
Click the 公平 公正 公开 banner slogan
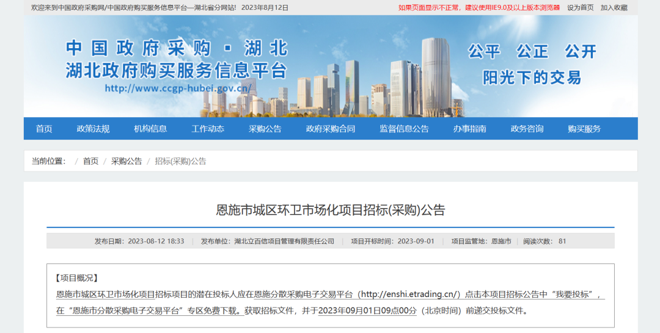pos(532,52)
